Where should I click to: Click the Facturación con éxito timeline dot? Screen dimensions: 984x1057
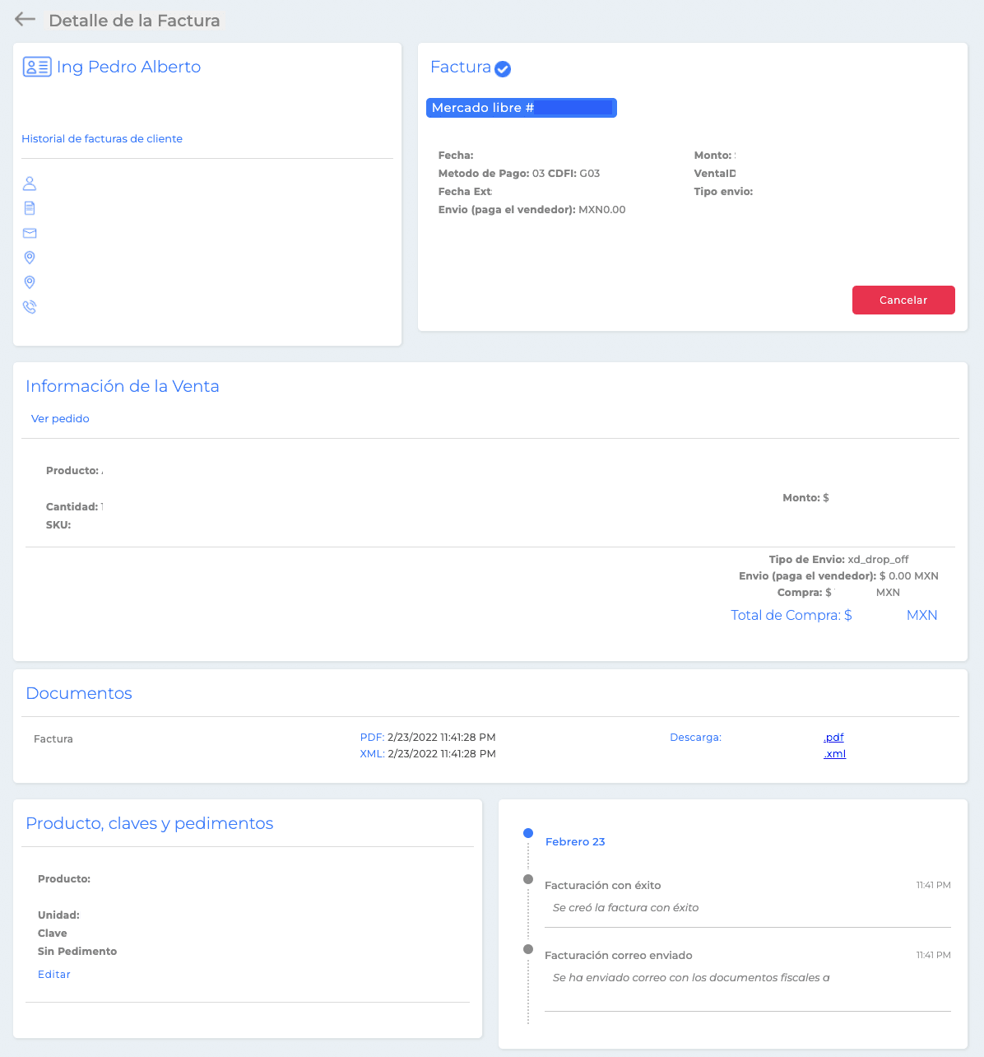tap(528, 879)
